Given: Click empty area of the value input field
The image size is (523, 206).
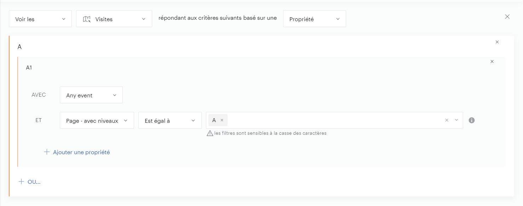Looking at the screenshot, I should pos(333,120).
